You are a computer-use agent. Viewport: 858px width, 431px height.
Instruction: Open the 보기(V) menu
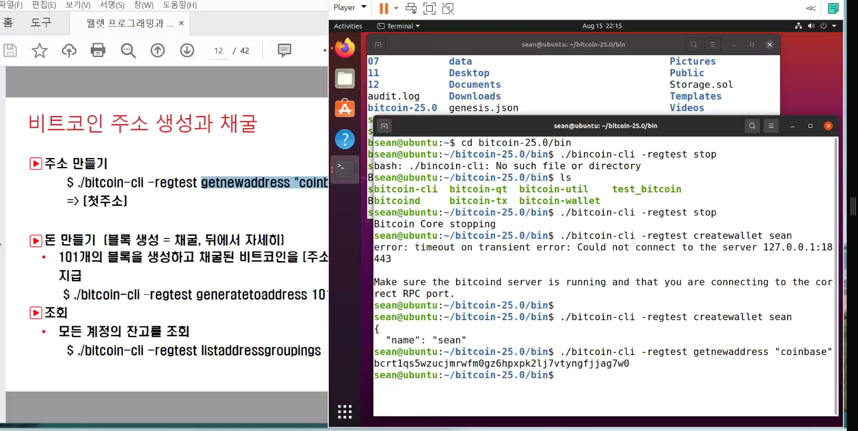(x=78, y=5)
